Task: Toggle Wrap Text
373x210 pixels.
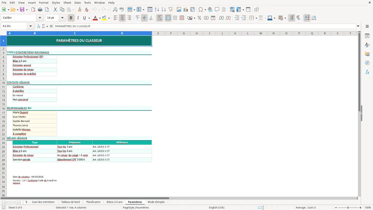Action: coord(160,18)
